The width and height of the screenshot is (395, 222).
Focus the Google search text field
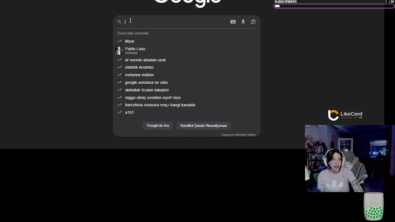click(176, 22)
